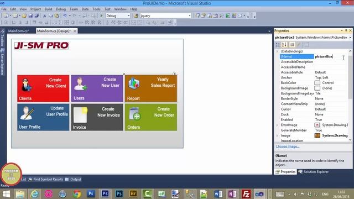Expand the Image property
The image size is (354, 199).
click(x=277, y=135)
